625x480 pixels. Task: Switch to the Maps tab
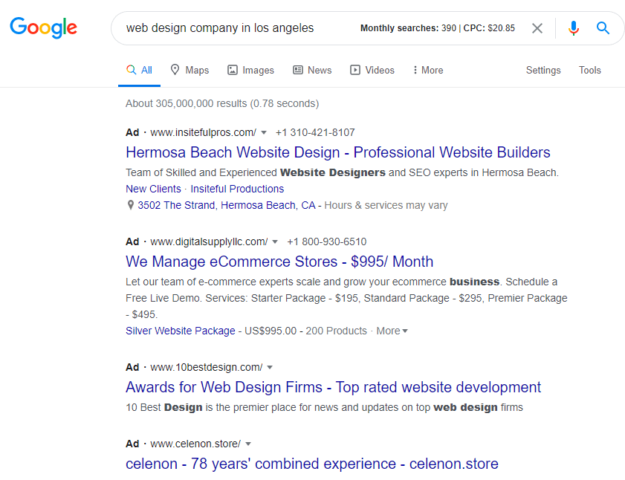click(190, 70)
